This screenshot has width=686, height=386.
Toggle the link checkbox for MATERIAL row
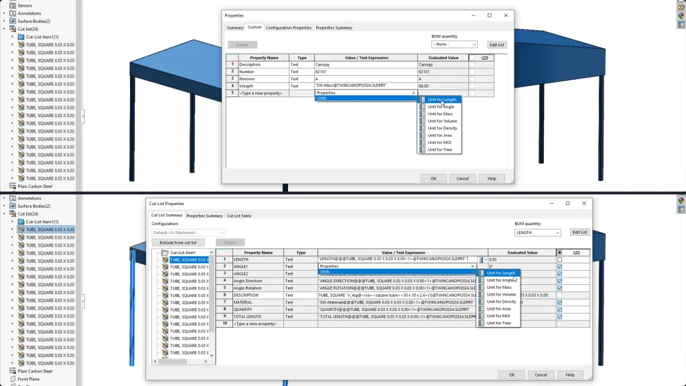click(559, 302)
